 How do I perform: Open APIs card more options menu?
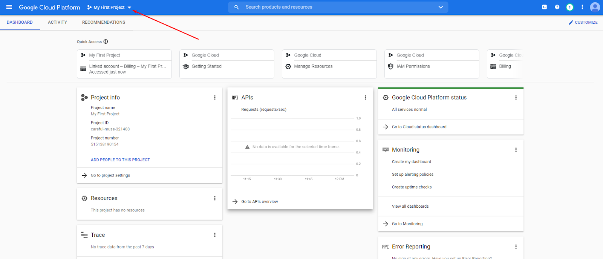pyautogui.click(x=365, y=98)
